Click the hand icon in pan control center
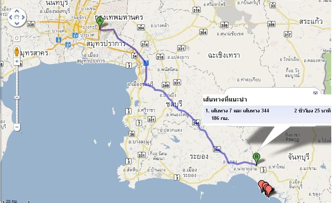This screenshot has height=203, width=332. coord(17,17)
